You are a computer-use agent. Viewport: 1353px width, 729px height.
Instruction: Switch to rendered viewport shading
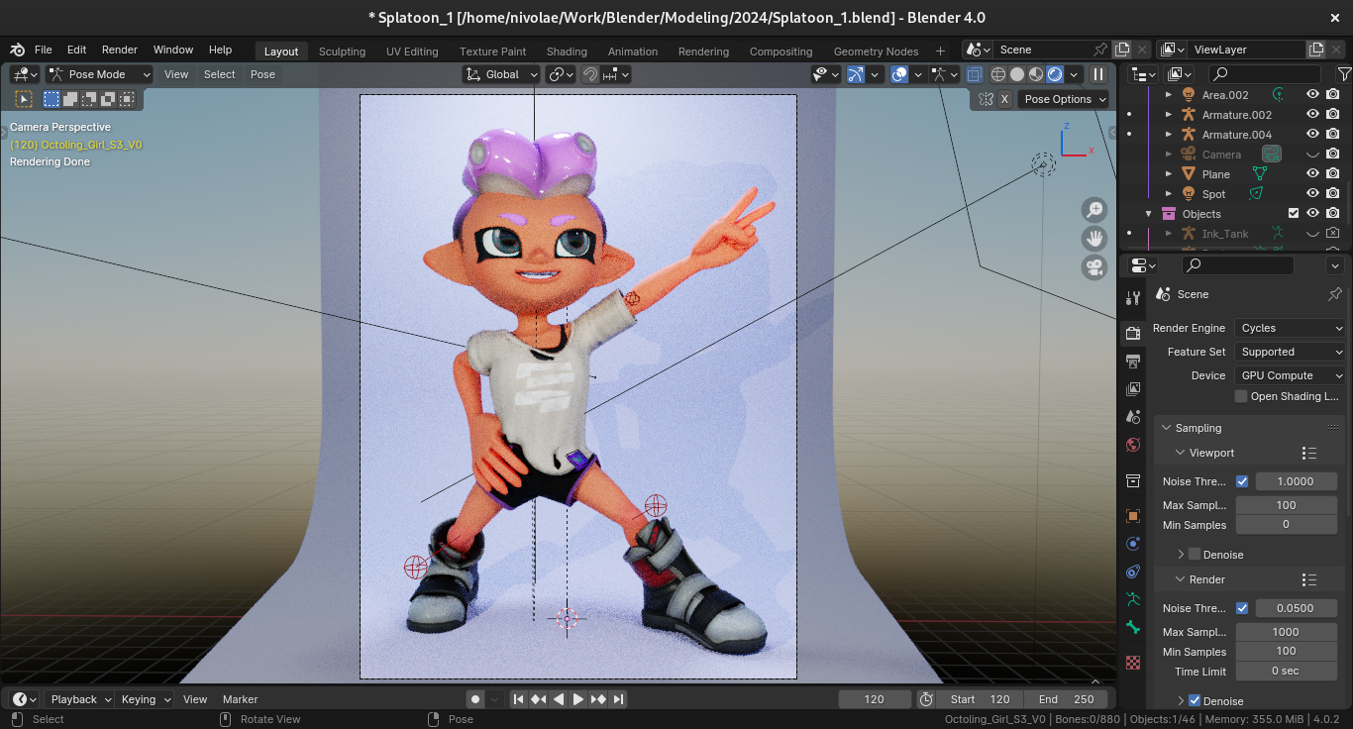1055,74
